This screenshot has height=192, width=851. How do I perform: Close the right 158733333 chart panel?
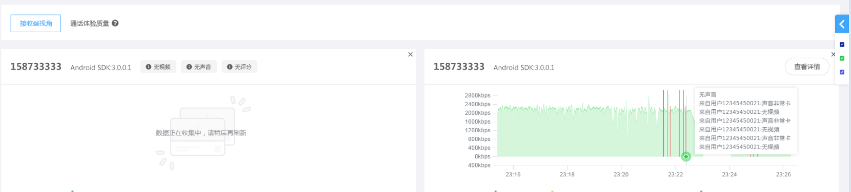point(833,54)
